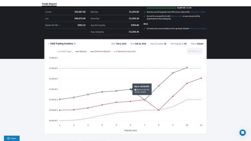Click the End date Feb 26, 2024
This screenshot has height=141, width=251.
pos(140,43)
